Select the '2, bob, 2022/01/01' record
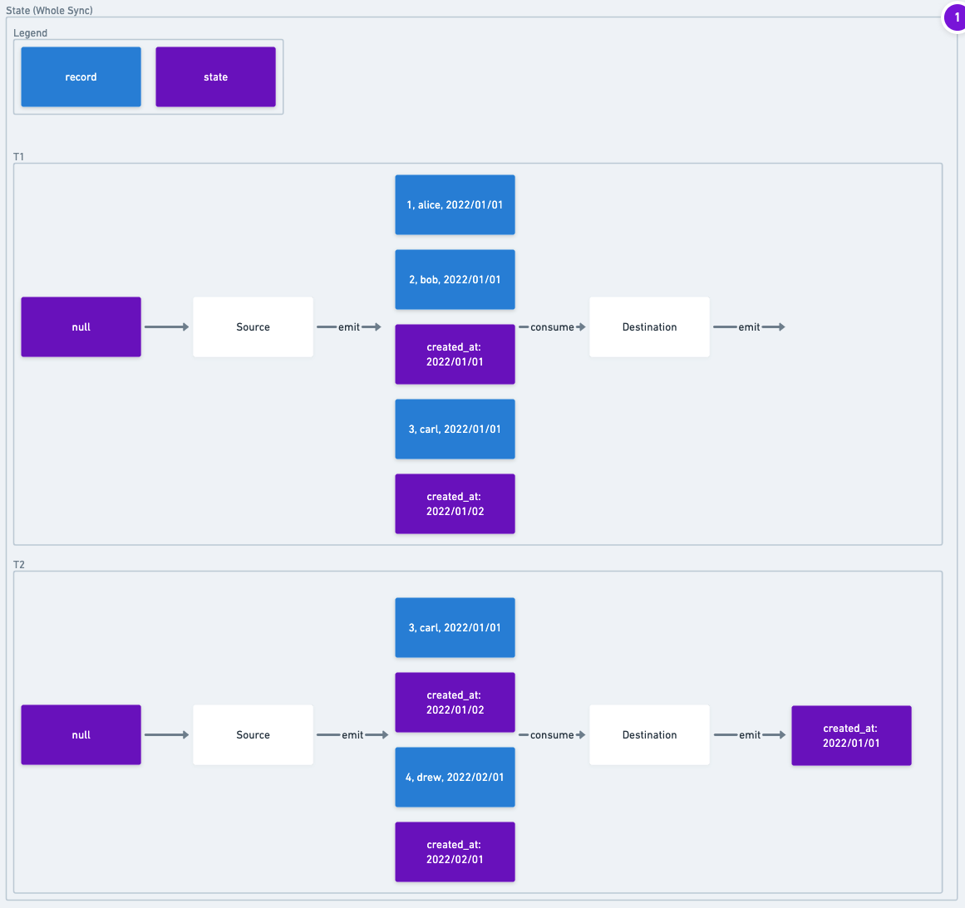Viewport: 965px width, 908px height. (455, 279)
